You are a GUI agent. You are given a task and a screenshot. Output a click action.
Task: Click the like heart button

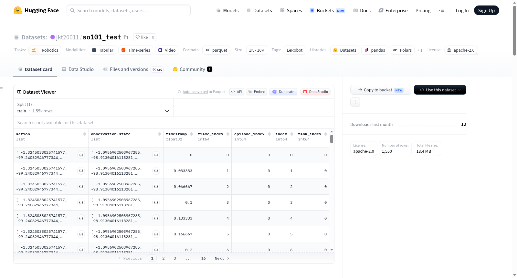tap(142, 37)
